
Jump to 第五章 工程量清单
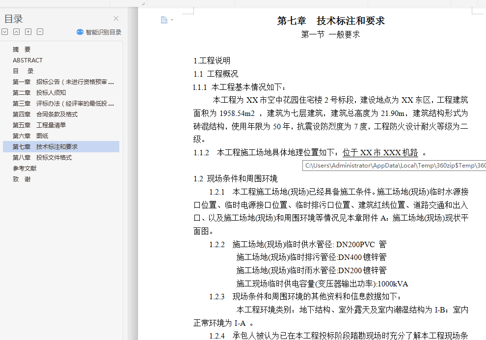tap(39, 125)
